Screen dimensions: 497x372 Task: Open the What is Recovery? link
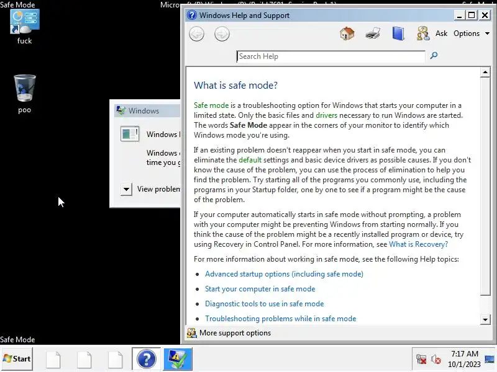click(418, 244)
